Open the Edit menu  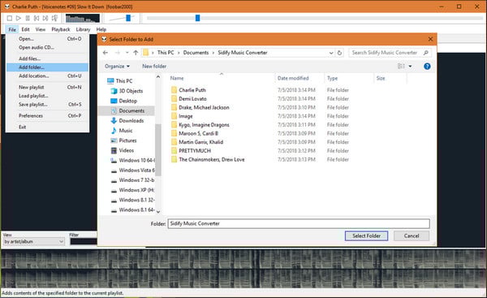coord(25,29)
